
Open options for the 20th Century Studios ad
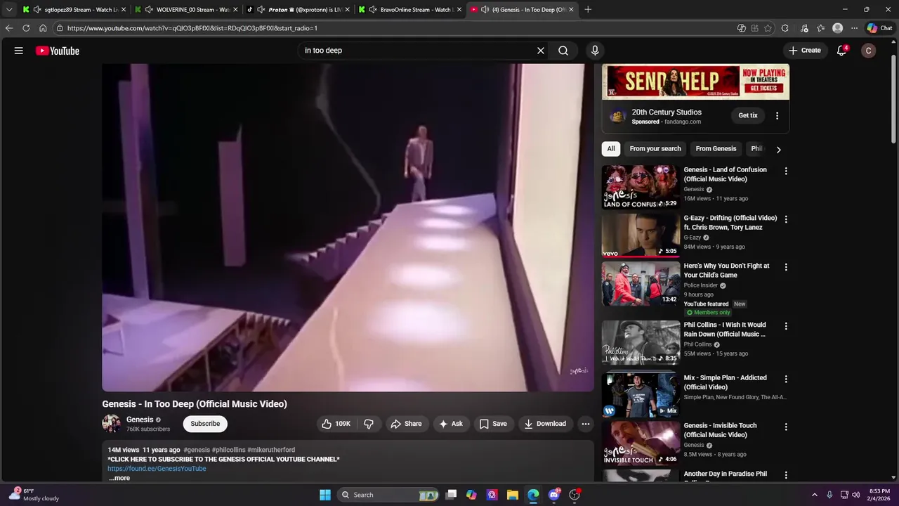click(777, 116)
